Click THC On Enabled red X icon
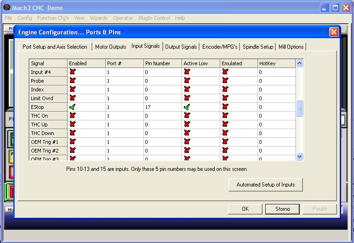This screenshot has height=243, width=354. (x=72, y=116)
